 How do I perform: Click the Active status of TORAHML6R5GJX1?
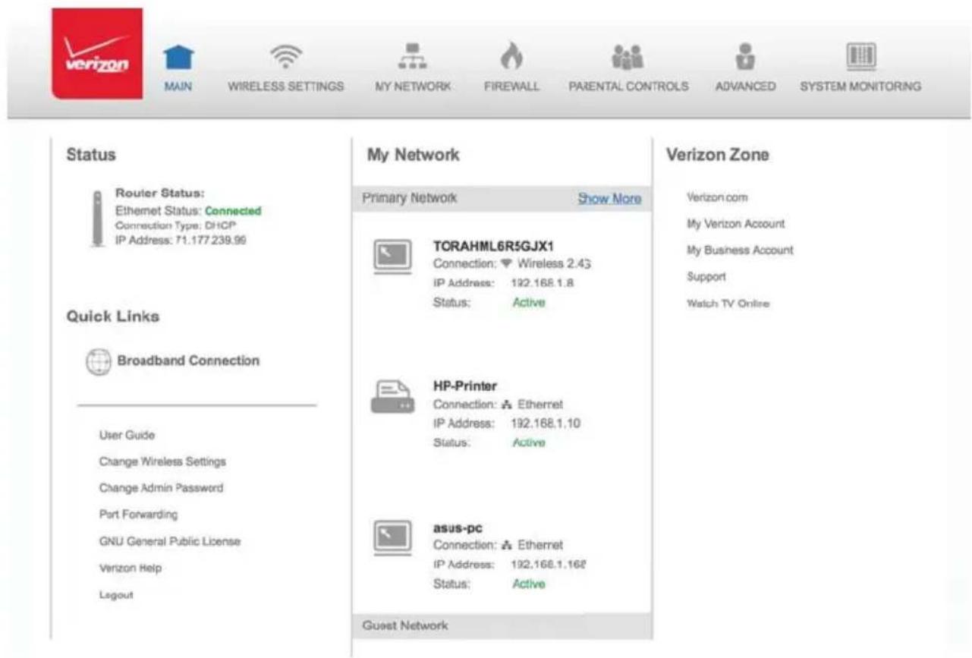(529, 302)
